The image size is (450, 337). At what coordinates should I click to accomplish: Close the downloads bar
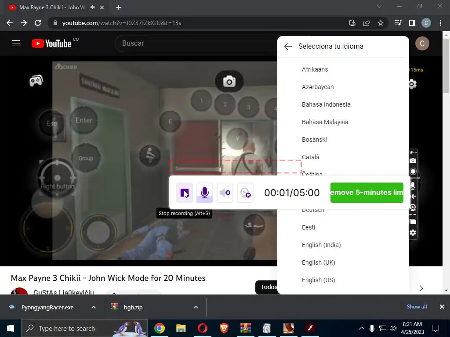pyautogui.click(x=442, y=307)
